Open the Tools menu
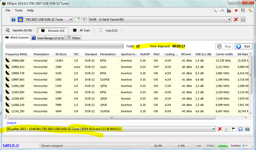The height and width of the screenshot is (150, 256). pos(19,10)
